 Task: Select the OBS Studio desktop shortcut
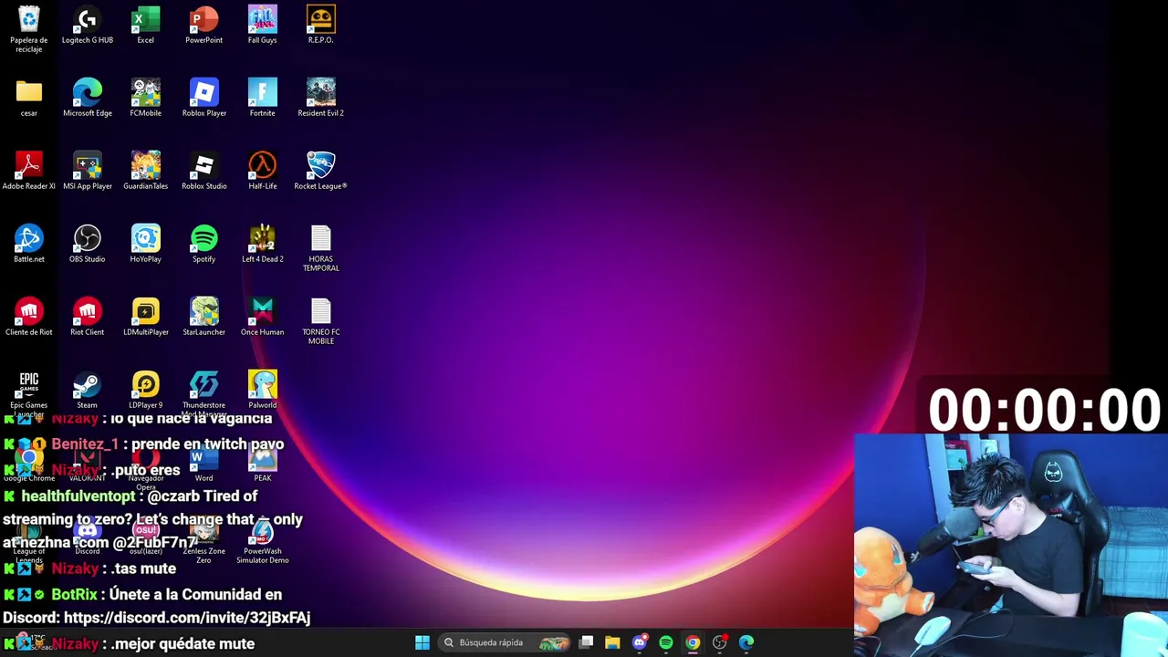[x=88, y=245]
